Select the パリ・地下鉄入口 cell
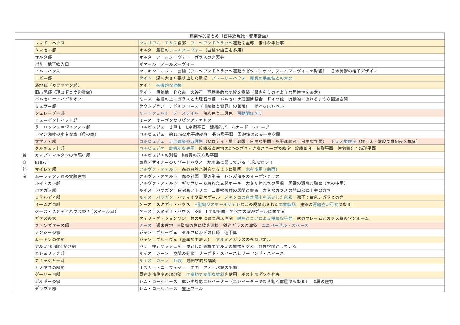The height and width of the screenshot is (325, 460). 86,64
